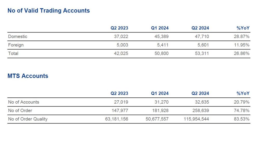
Task: Click the 63,181,156 order quality value
Action: [x=116, y=119]
